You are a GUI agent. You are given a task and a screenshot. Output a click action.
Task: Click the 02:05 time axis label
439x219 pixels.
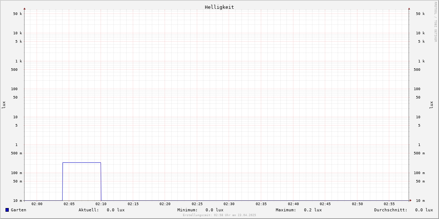click(69, 204)
